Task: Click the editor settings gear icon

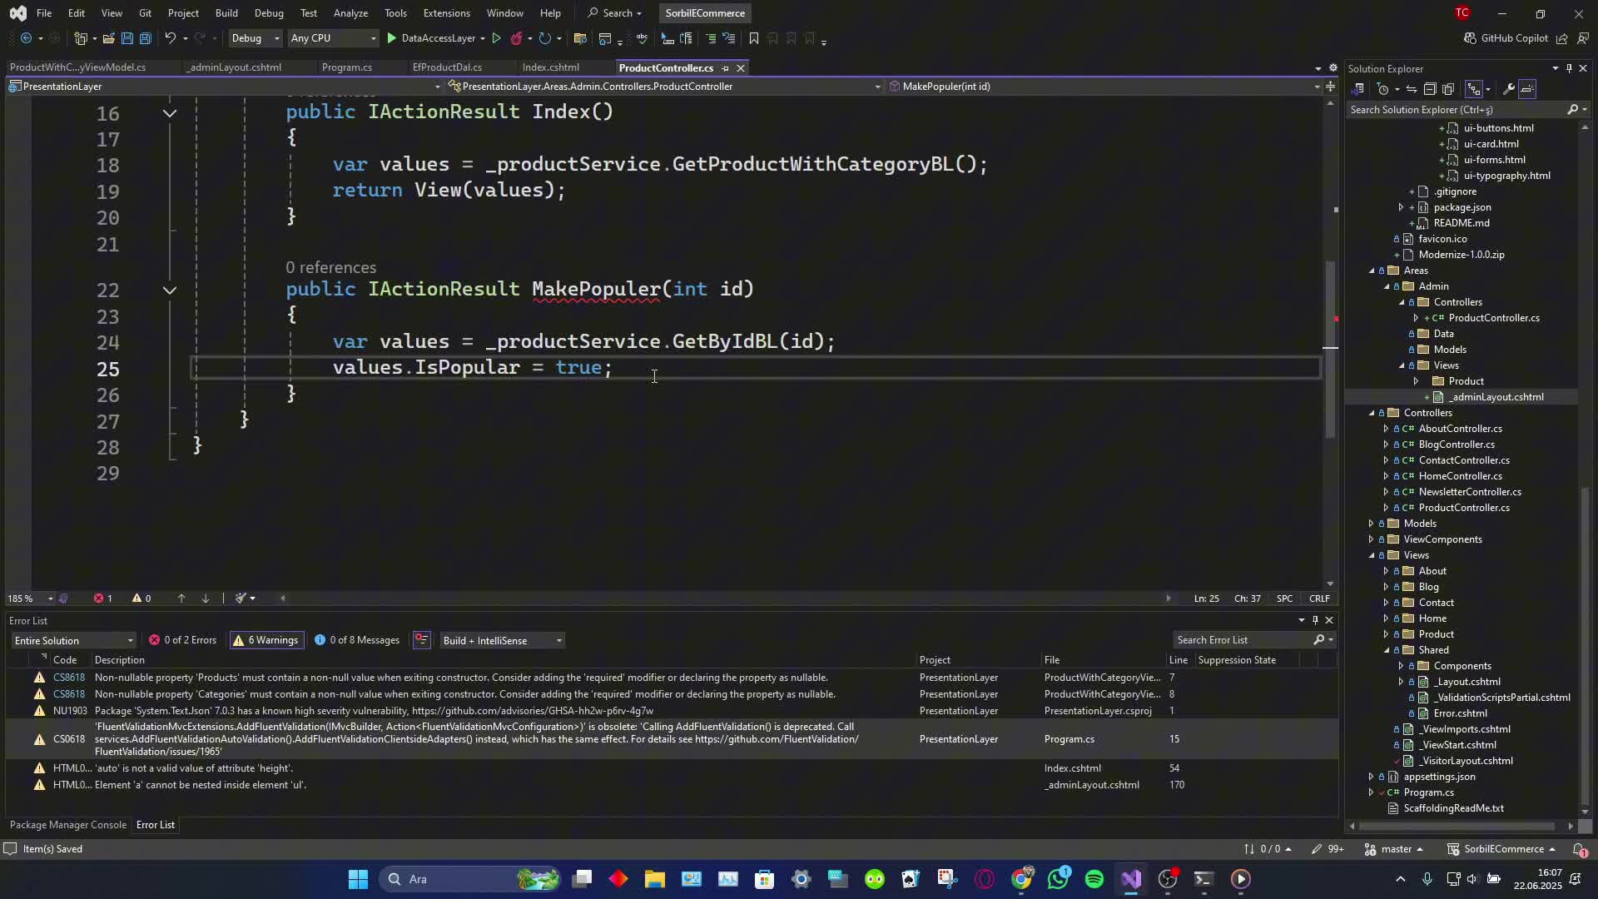Action: (x=1332, y=68)
